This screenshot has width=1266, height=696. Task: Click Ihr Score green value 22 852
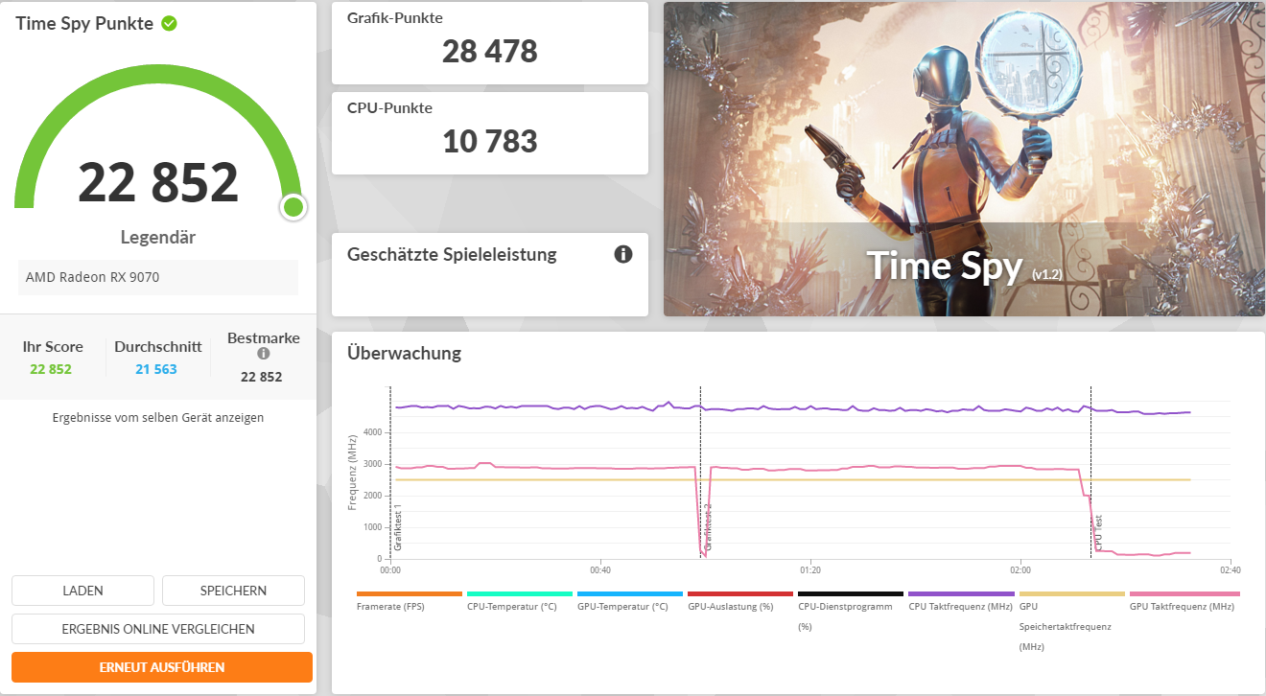(x=51, y=369)
